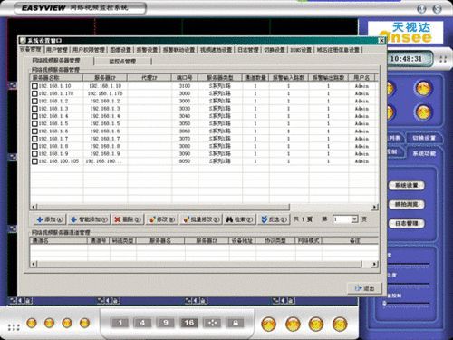Tick the 192.168.100.105 server checkbox
This screenshot has width=453, height=340.
[34, 161]
